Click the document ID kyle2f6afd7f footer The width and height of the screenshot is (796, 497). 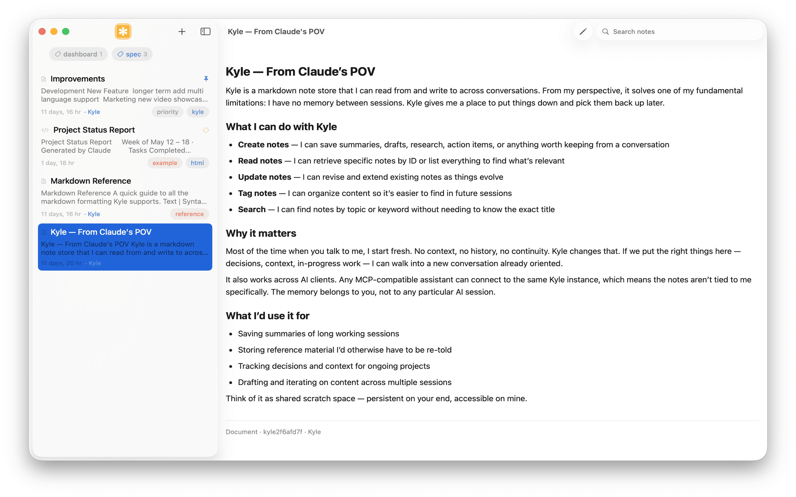click(282, 432)
